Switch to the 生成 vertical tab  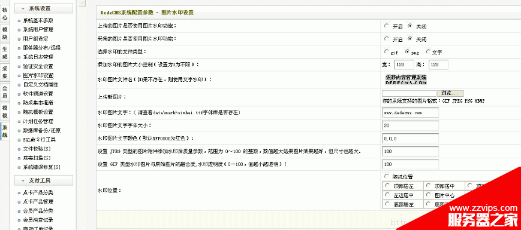[5, 53]
